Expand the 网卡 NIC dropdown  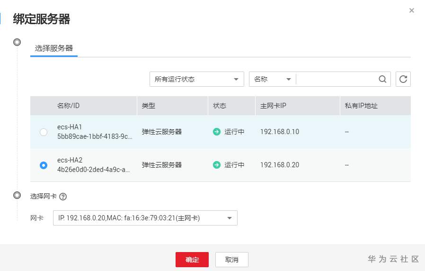[145, 218]
